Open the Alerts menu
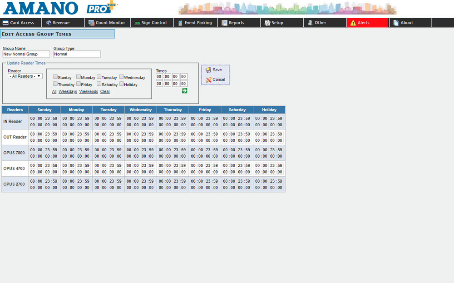This screenshot has height=283, width=454. 367,23
